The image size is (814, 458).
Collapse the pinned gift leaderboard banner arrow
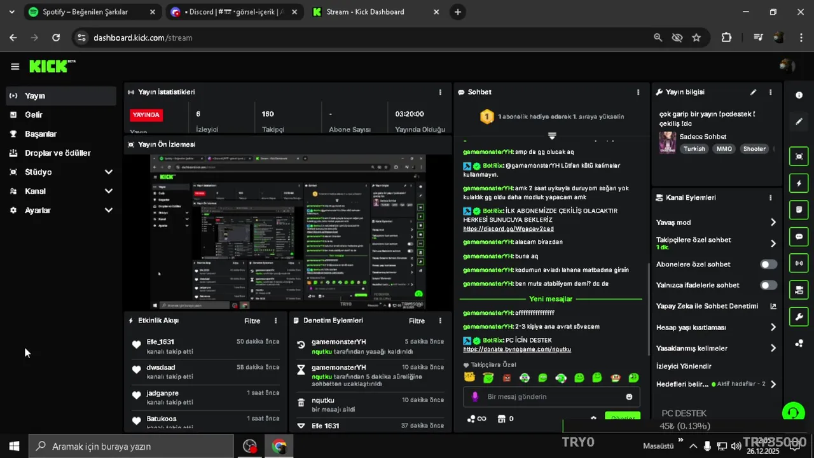coord(552,136)
